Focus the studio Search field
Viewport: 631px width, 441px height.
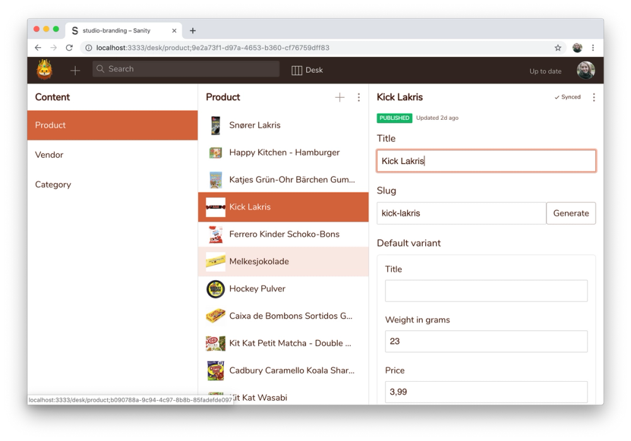pyautogui.click(x=186, y=69)
